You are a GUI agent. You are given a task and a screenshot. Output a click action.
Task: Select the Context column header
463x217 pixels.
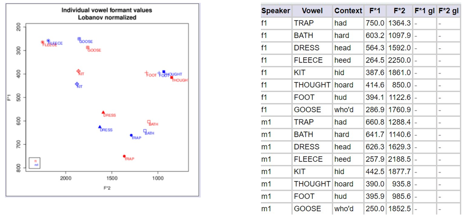coord(348,11)
